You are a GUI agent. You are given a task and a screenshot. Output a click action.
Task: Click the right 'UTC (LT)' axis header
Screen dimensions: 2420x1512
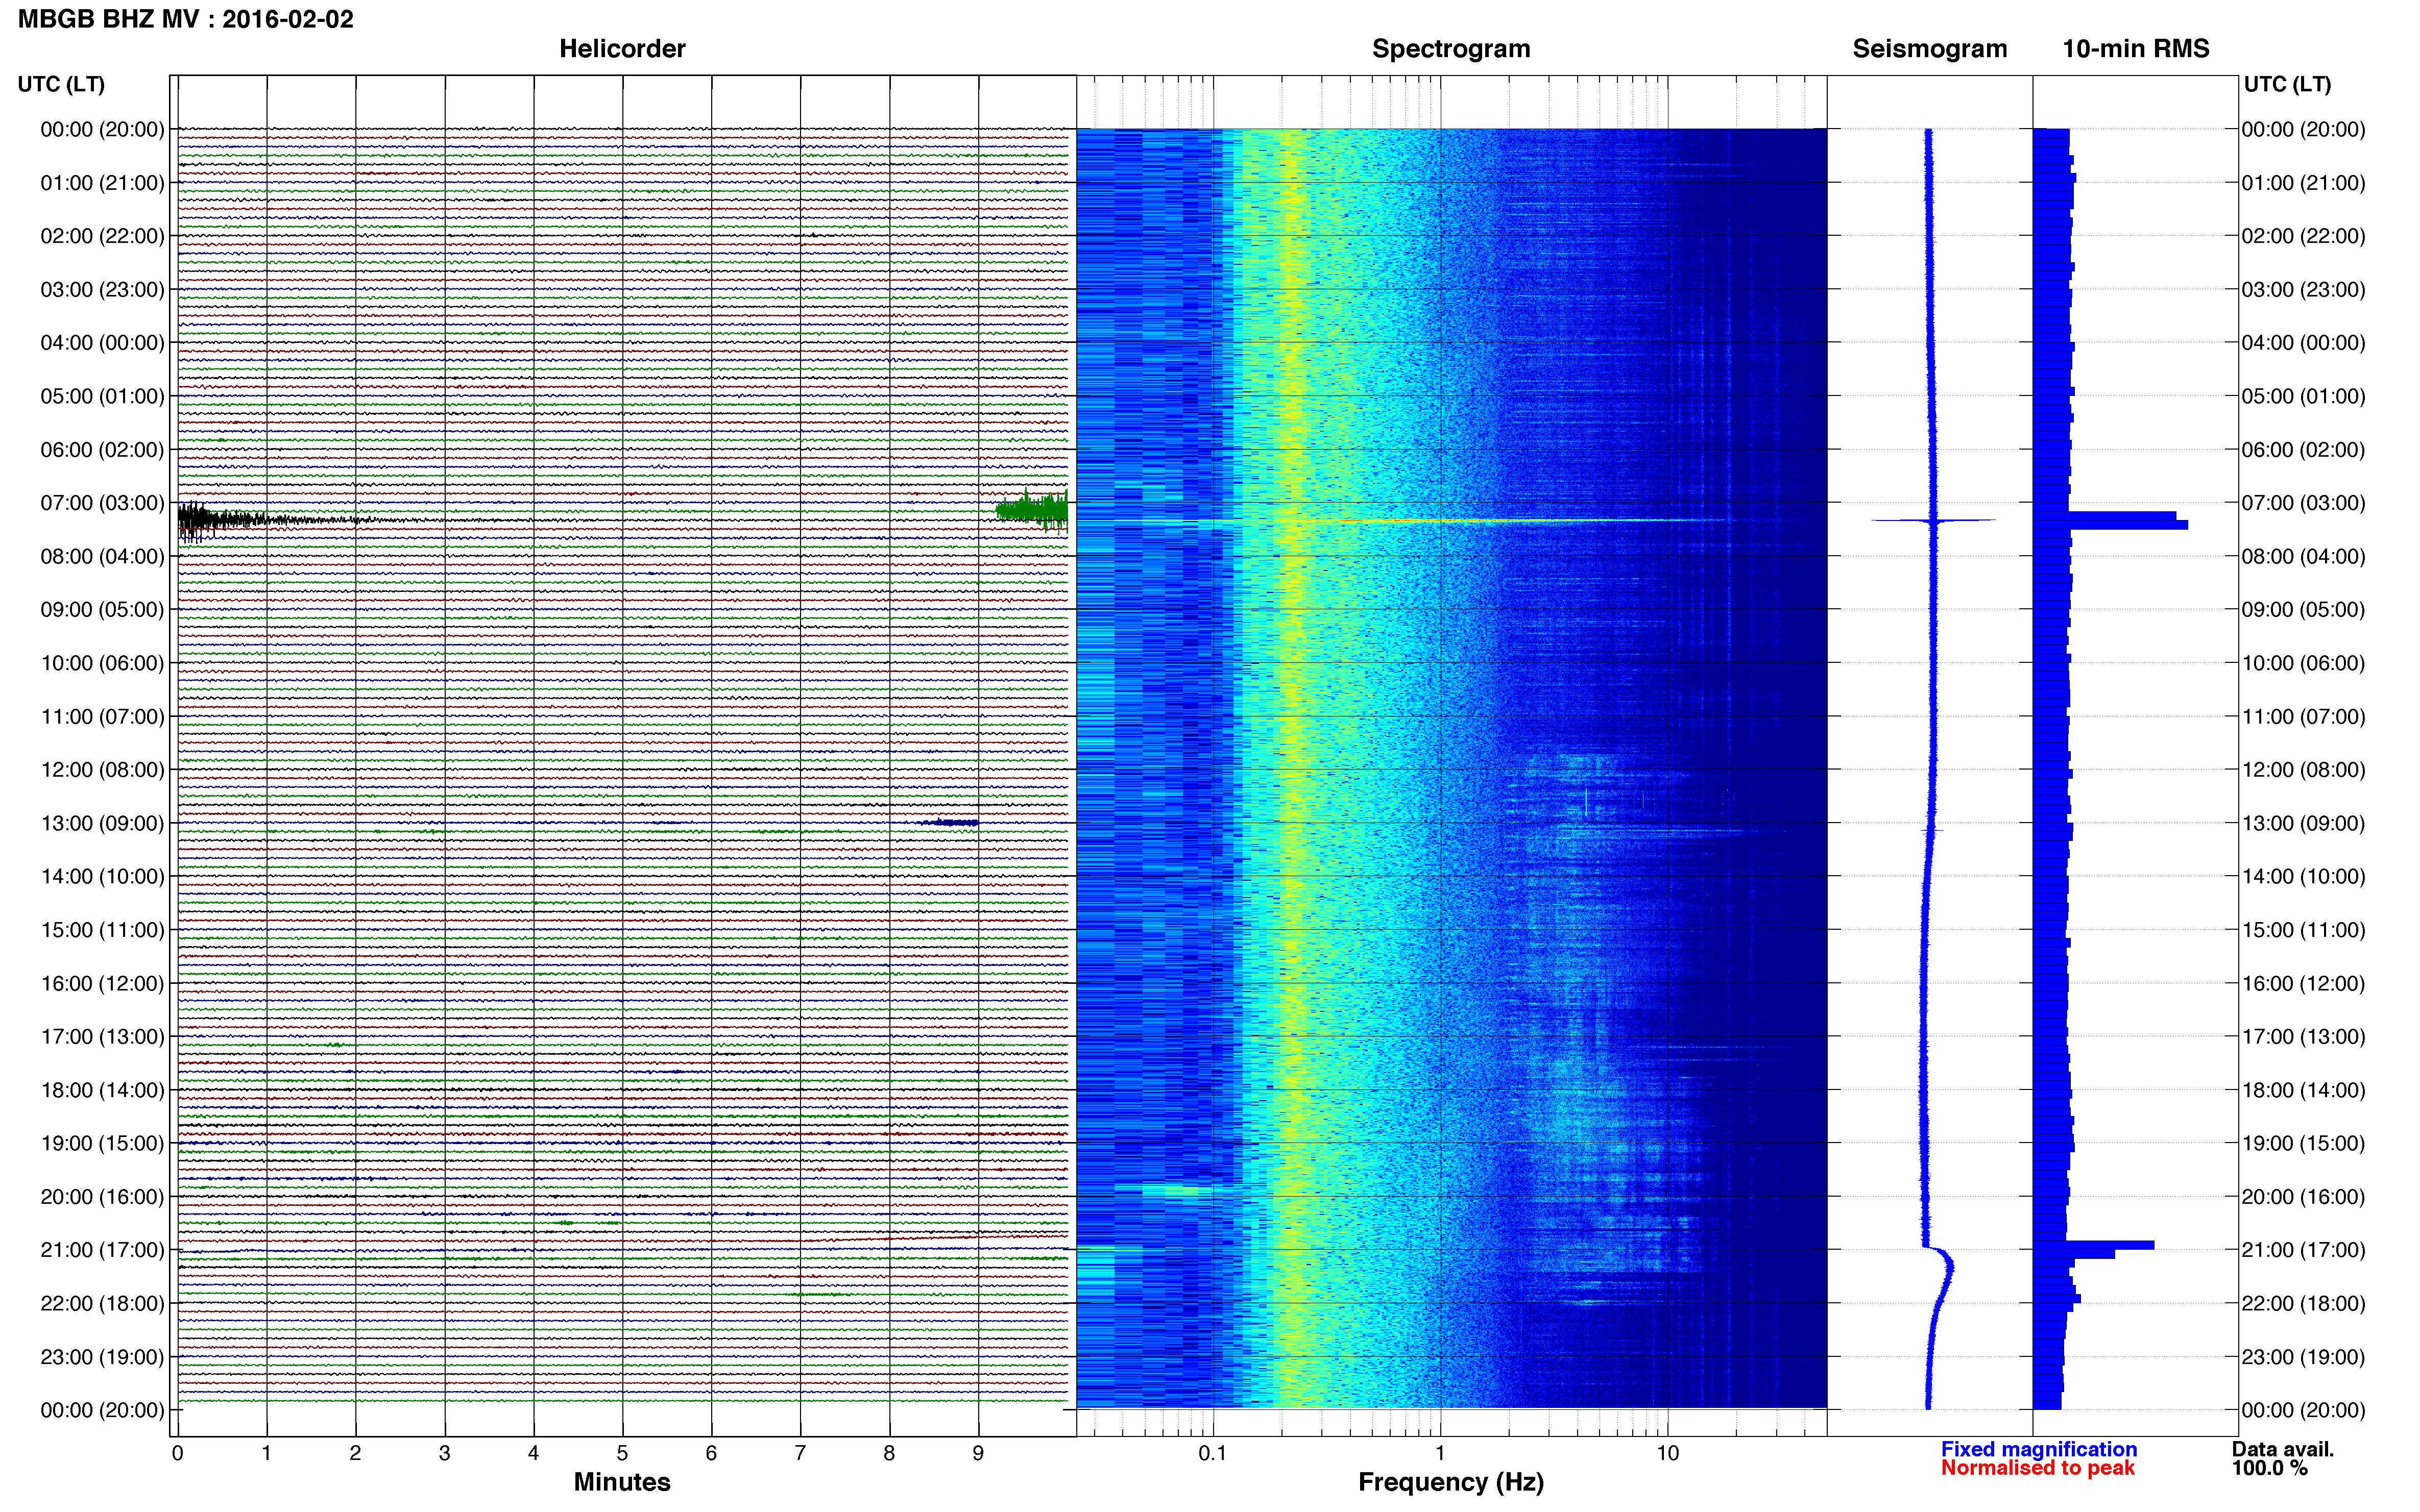(x=2287, y=84)
